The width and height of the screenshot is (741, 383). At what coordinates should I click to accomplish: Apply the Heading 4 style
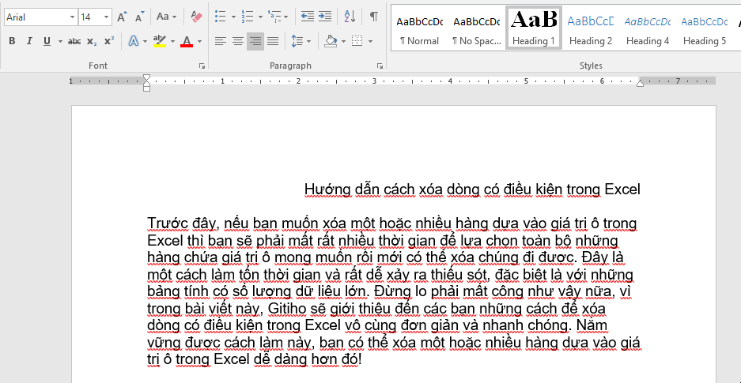coord(648,27)
